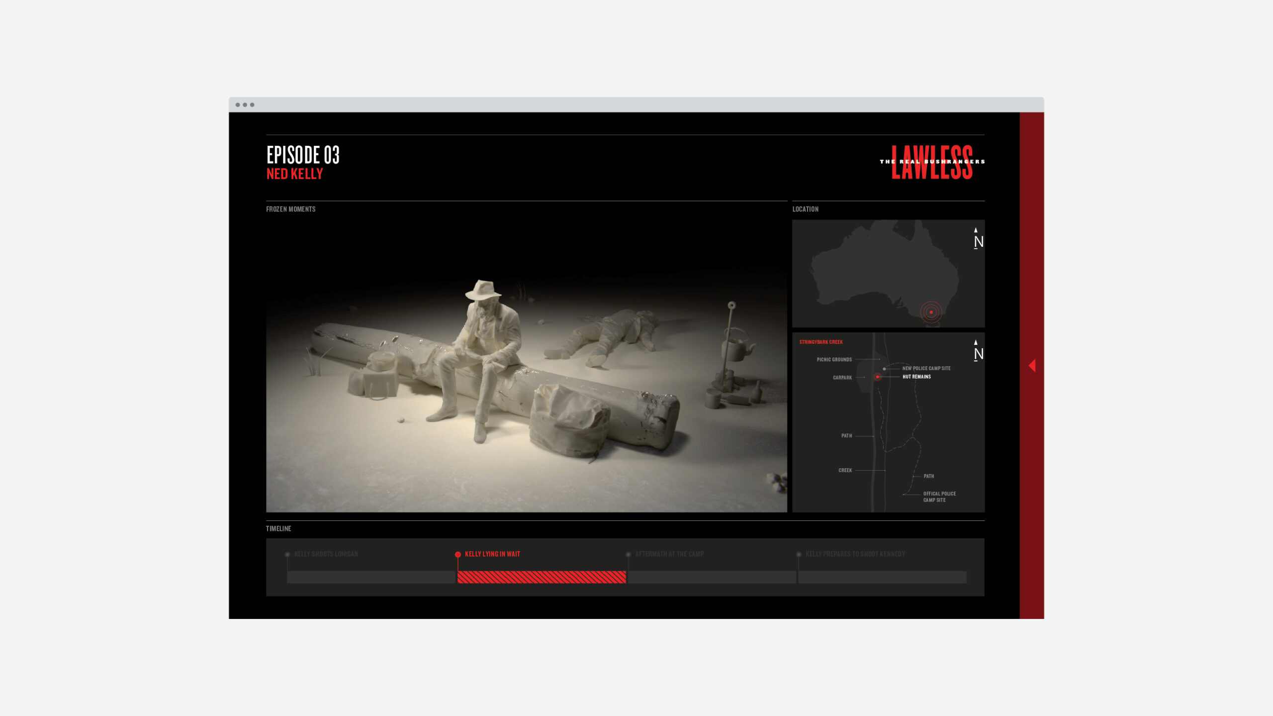The image size is (1273, 716).
Task: Click the red striped timeline segment
Action: pos(542,577)
